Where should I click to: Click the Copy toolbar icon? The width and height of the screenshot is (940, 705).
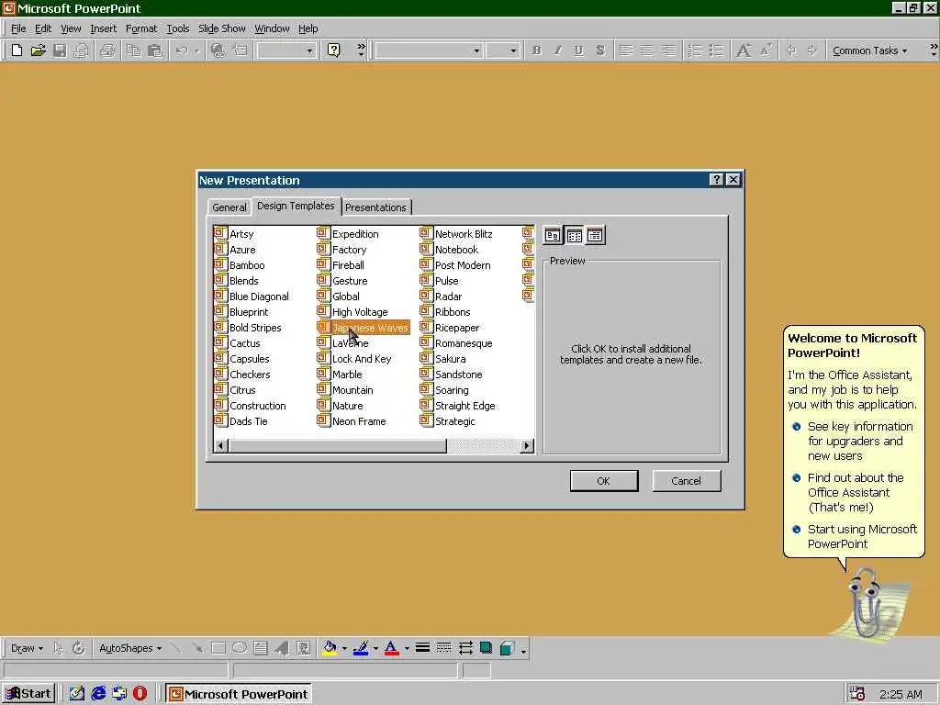(133, 50)
